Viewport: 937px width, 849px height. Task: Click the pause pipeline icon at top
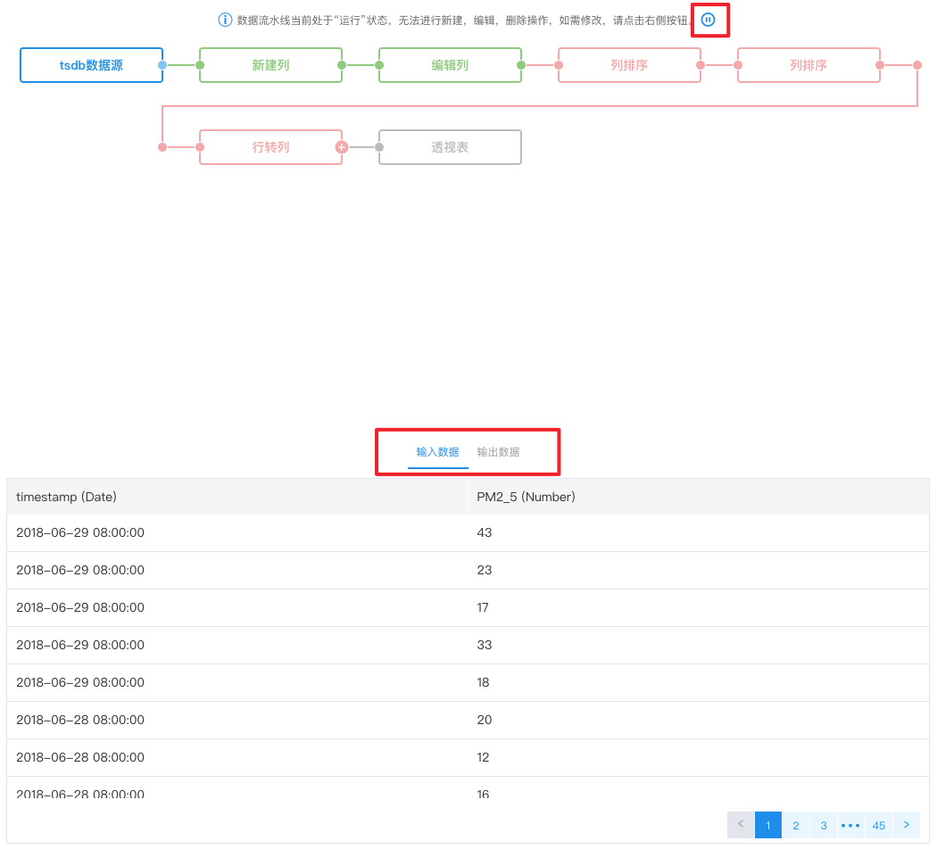coord(709,20)
